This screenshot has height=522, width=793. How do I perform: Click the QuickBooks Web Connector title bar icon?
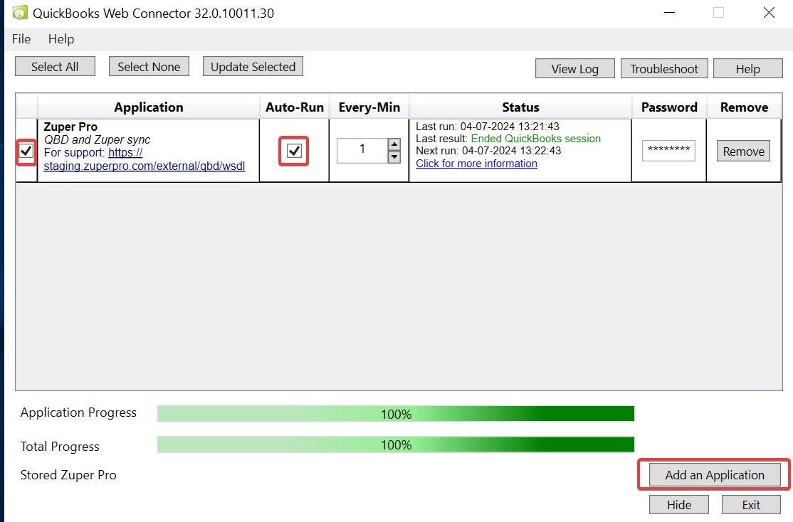tap(20, 13)
